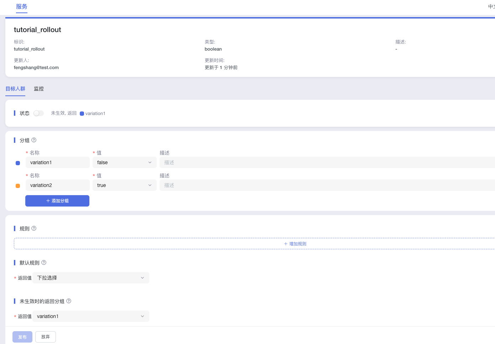Viewport: 495px width, 344px height.
Task: Click help icon next to 分组
Action: click(34, 140)
